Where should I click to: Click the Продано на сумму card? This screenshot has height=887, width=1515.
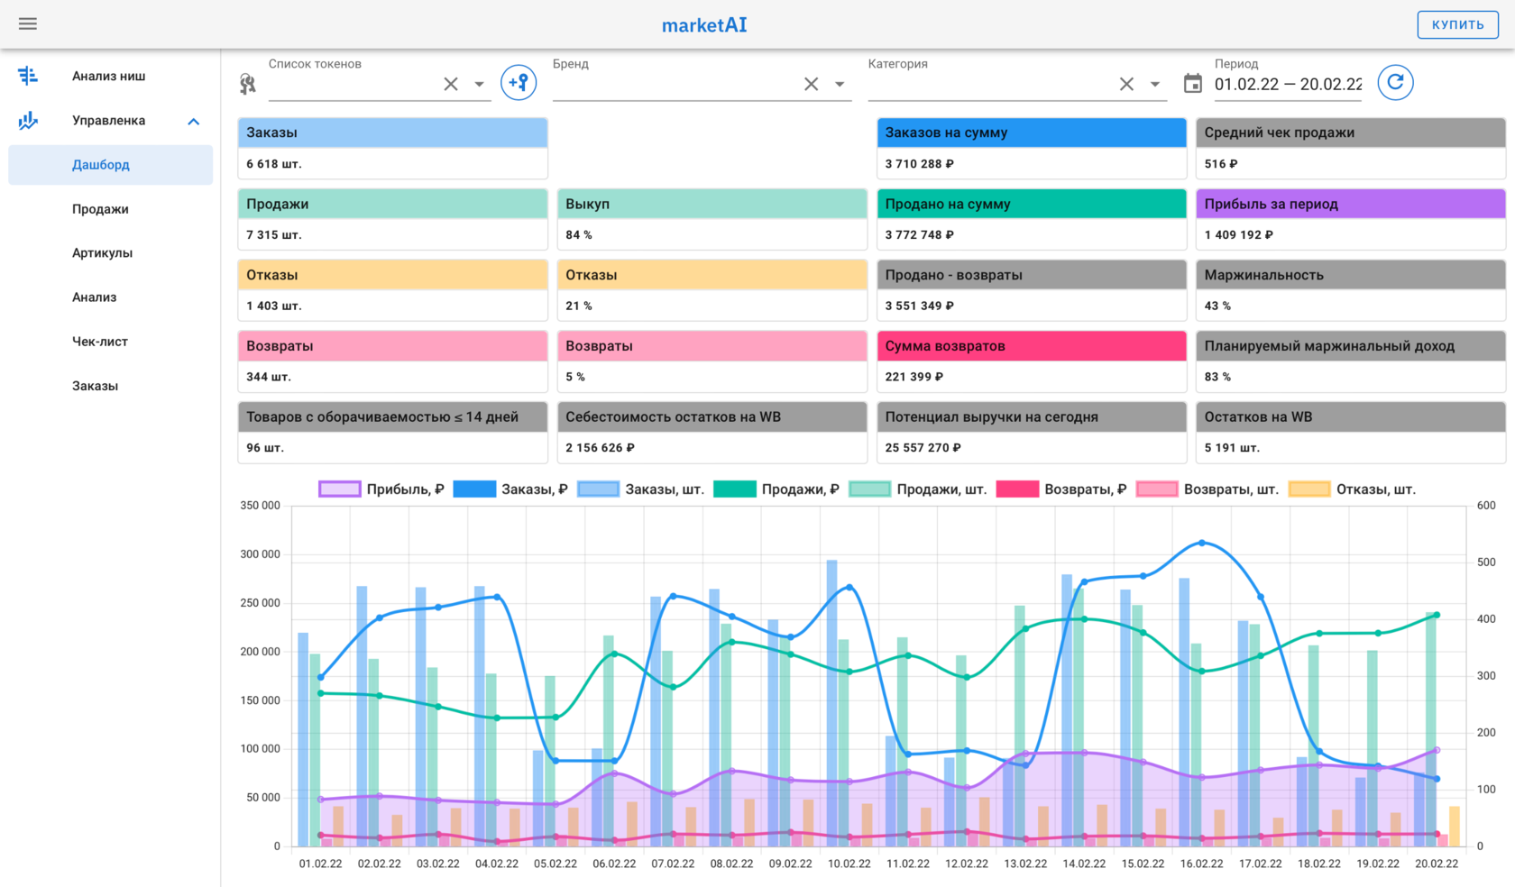[1032, 219]
